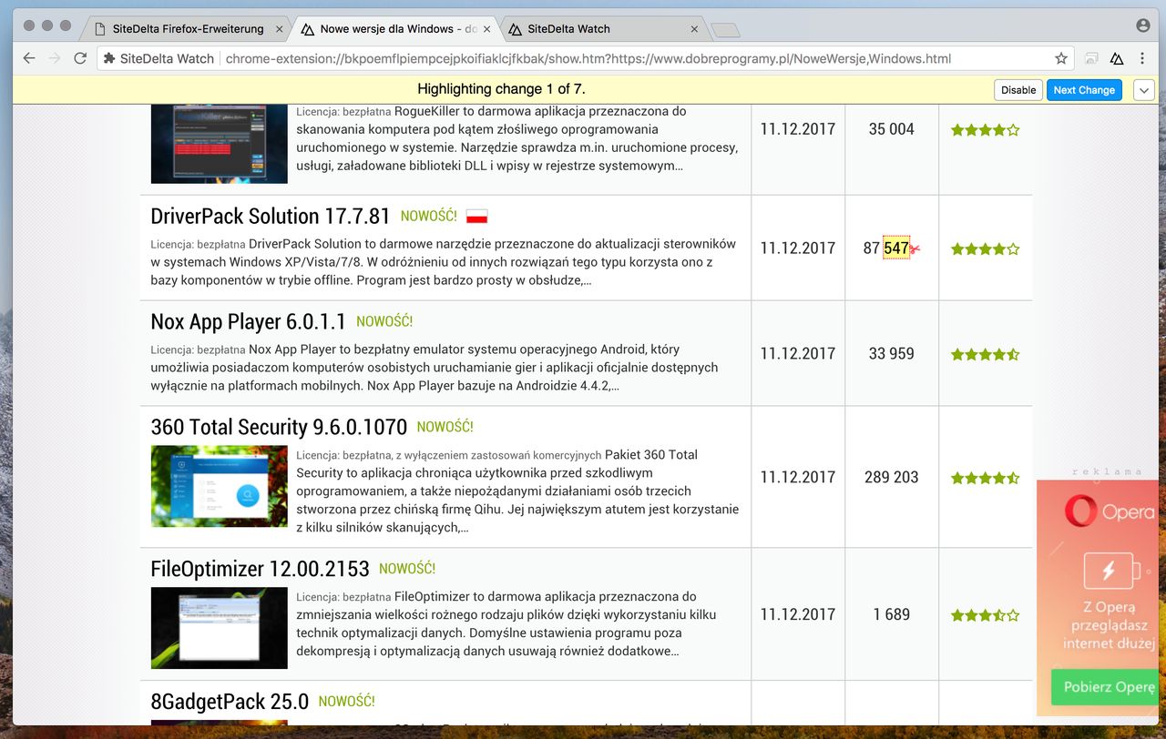Click the greyed-out extension icon beside the bookmark star

[1091, 58]
